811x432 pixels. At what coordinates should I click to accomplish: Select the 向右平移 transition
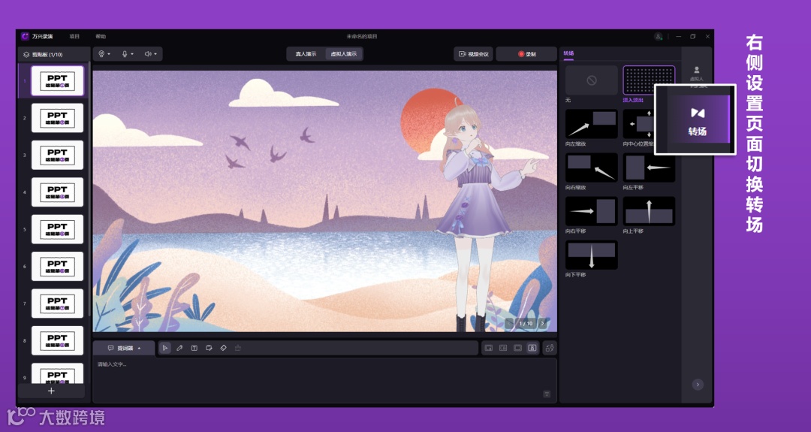tap(592, 211)
